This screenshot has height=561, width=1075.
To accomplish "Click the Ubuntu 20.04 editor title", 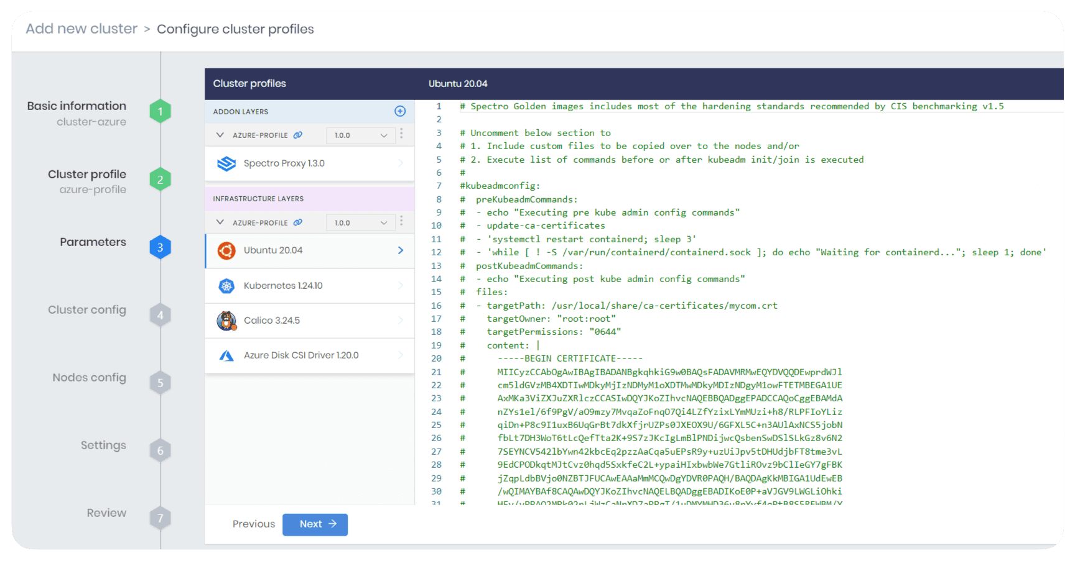I will [458, 84].
